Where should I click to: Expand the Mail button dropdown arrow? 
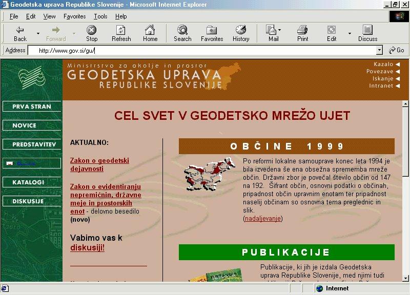(x=279, y=30)
